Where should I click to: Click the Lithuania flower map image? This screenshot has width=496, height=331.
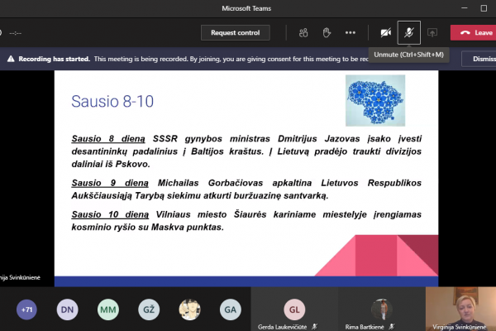click(375, 100)
